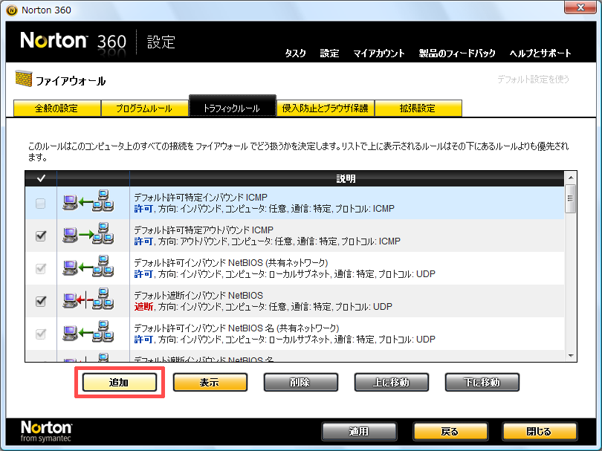Click the blocked inbound NetBIOS rule icon
Image resolution: width=602 pixels, height=451 pixels.
point(88,301)
